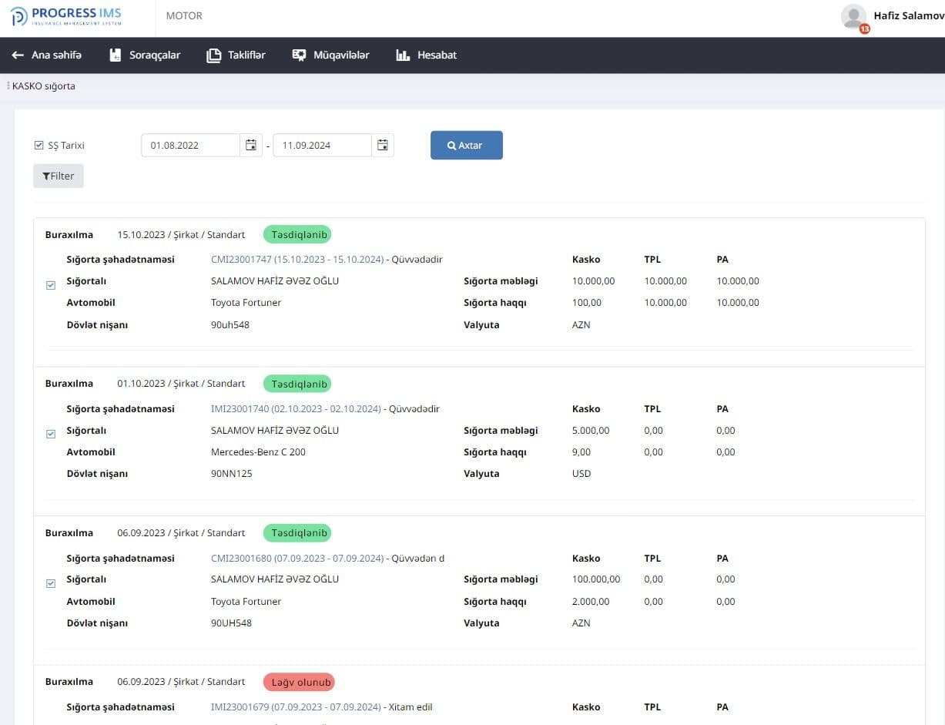The height and width of the screenshot is (725, 945).
Task: Click the KASKO sığorta breadcrumb
Action: point(44,86)
